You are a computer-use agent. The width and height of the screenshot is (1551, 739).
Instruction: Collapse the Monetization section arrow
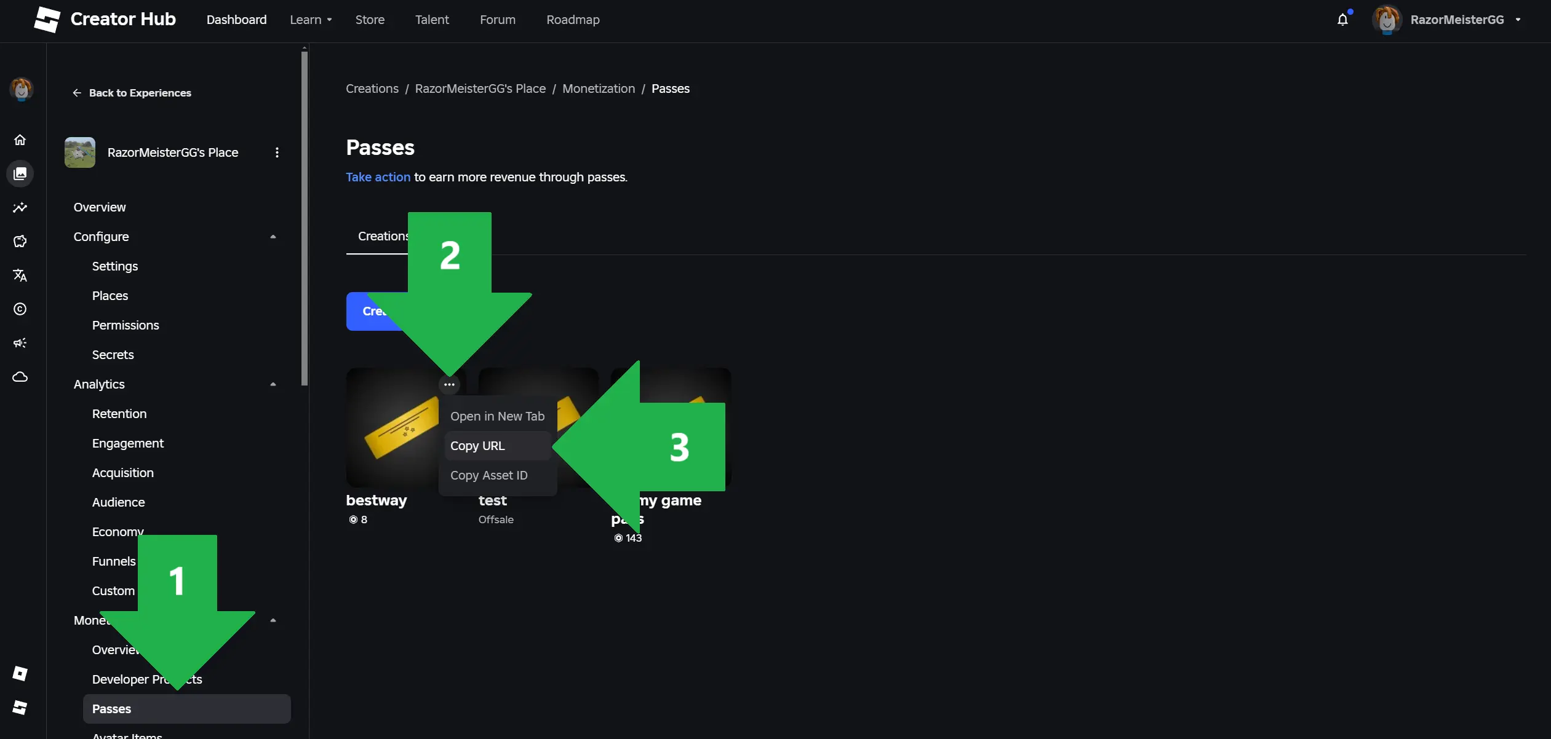click(273, 620)
